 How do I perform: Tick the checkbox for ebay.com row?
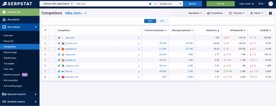pyautogui.click(x=53, y=55)
